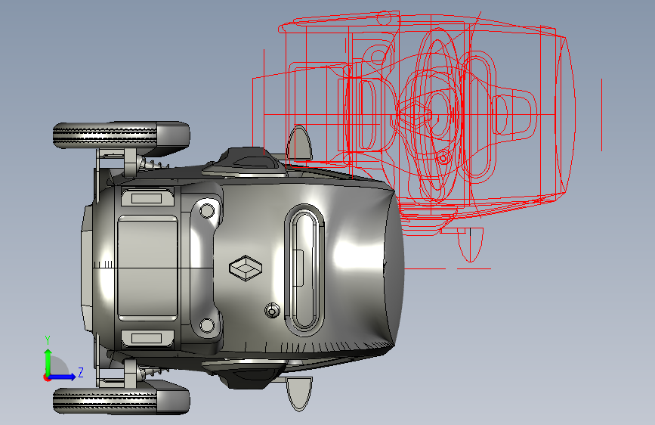655x425 pixels.
Task: Pick the upper circular hole on the bracket
Action: pos(207,211)
